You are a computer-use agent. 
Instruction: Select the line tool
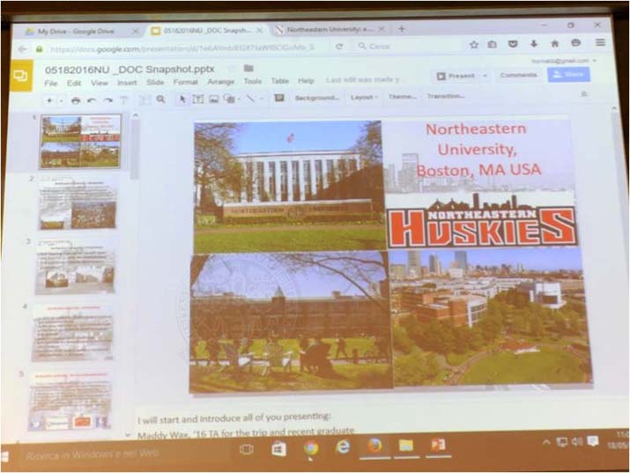click(250, 98)
